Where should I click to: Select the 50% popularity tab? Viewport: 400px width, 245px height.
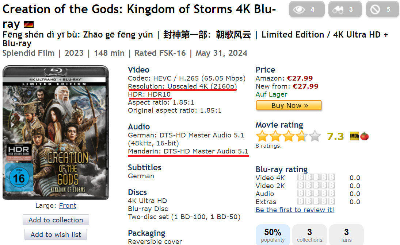(273, 235)
